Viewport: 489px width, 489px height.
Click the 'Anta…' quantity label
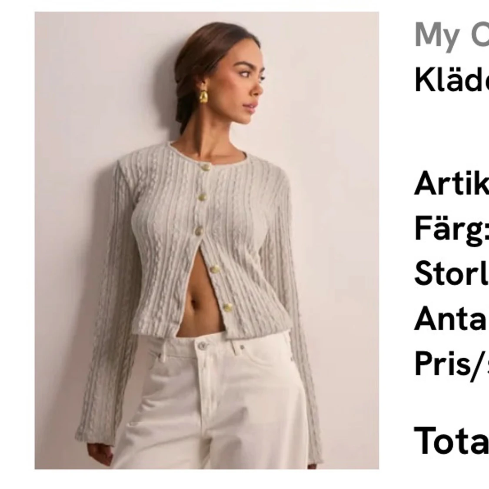[x=452, y=318]
